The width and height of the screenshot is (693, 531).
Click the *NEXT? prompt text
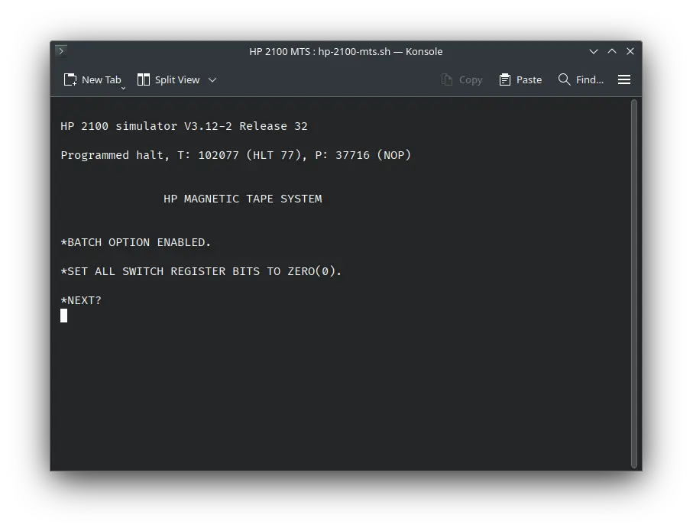[80, 299]
